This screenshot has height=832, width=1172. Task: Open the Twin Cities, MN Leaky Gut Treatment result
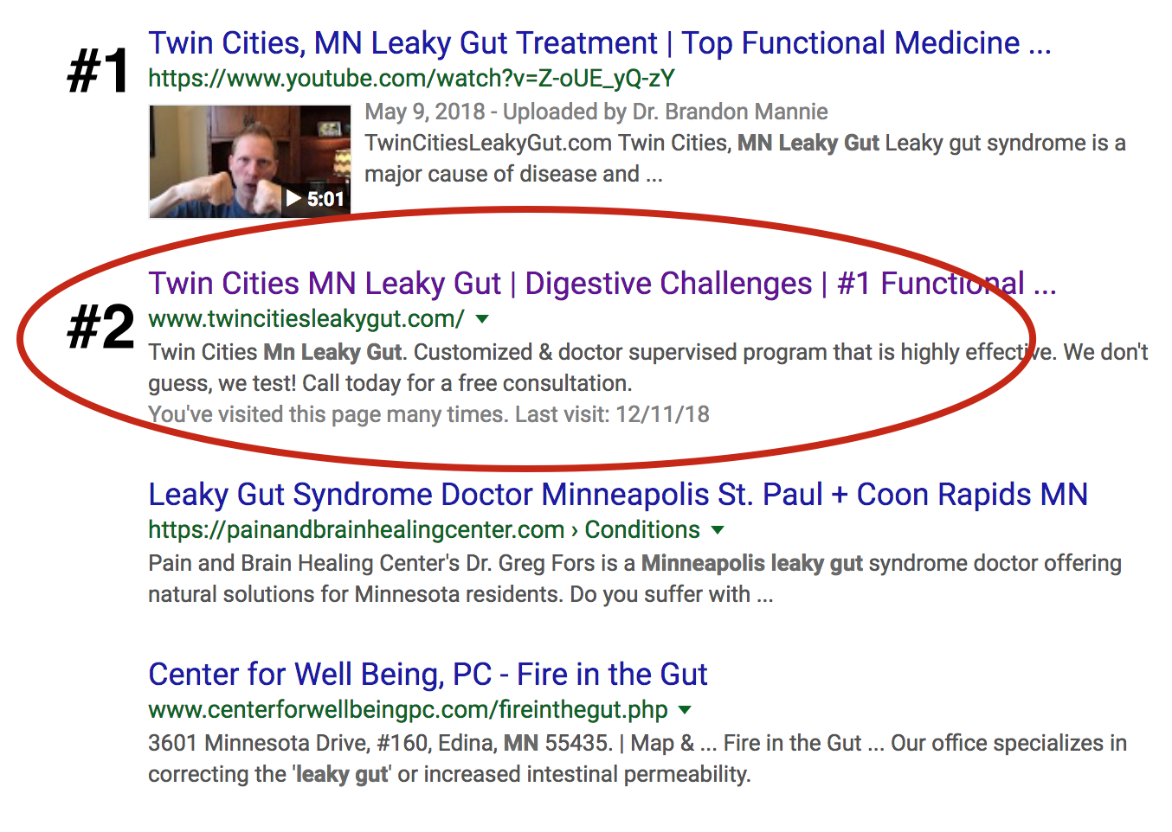pos(599,43)
